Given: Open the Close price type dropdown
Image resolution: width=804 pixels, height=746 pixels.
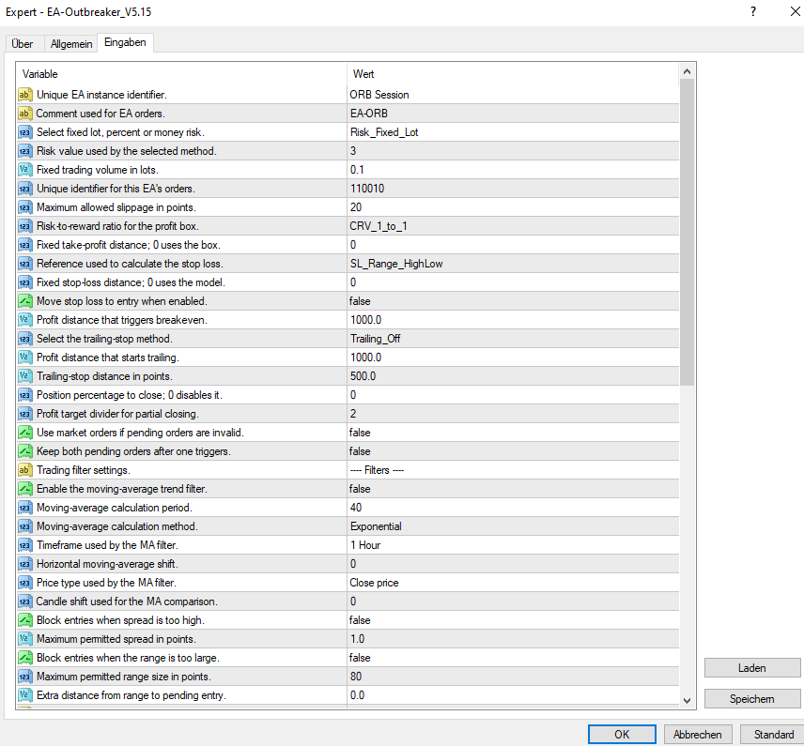Looking at the screenshot, I should pyautogui.click(x=513, y=583).
